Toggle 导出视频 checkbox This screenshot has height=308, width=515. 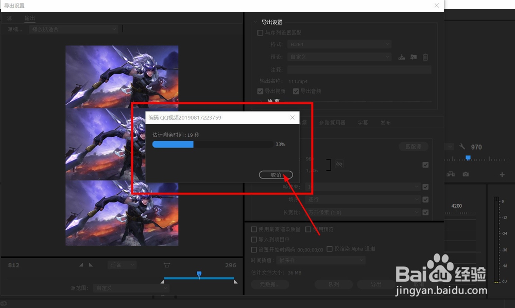[260, 91]
